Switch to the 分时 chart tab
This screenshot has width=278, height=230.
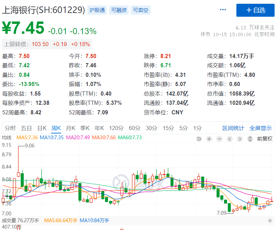click(x=10, y=128)
